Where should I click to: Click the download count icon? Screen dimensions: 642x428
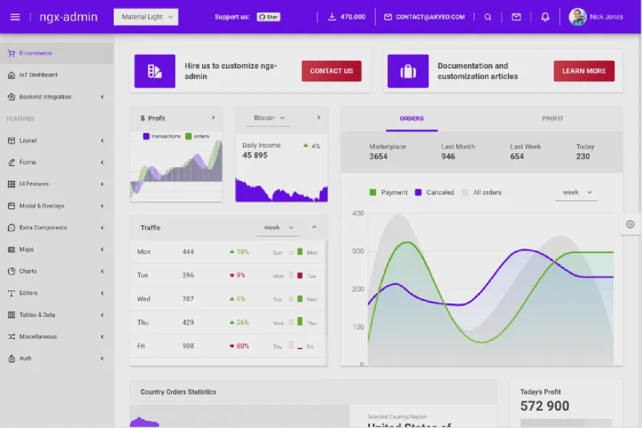(332, 16)
